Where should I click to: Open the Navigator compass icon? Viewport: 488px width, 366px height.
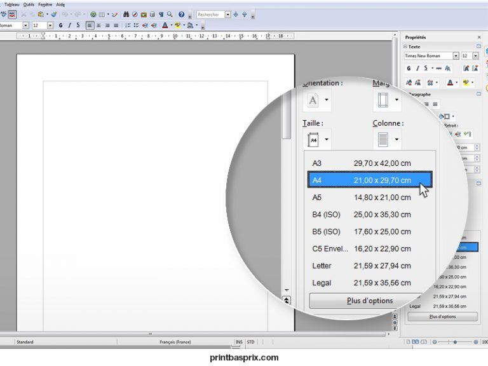pyautogui.click(x=135, y=15)
